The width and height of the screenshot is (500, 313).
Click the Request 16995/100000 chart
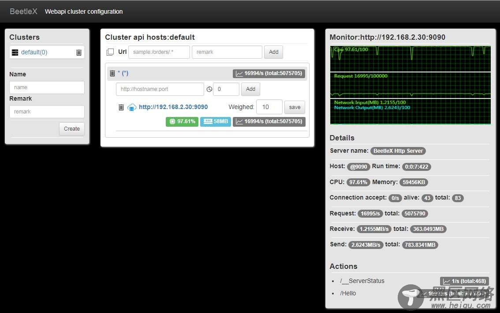point(410,85)
